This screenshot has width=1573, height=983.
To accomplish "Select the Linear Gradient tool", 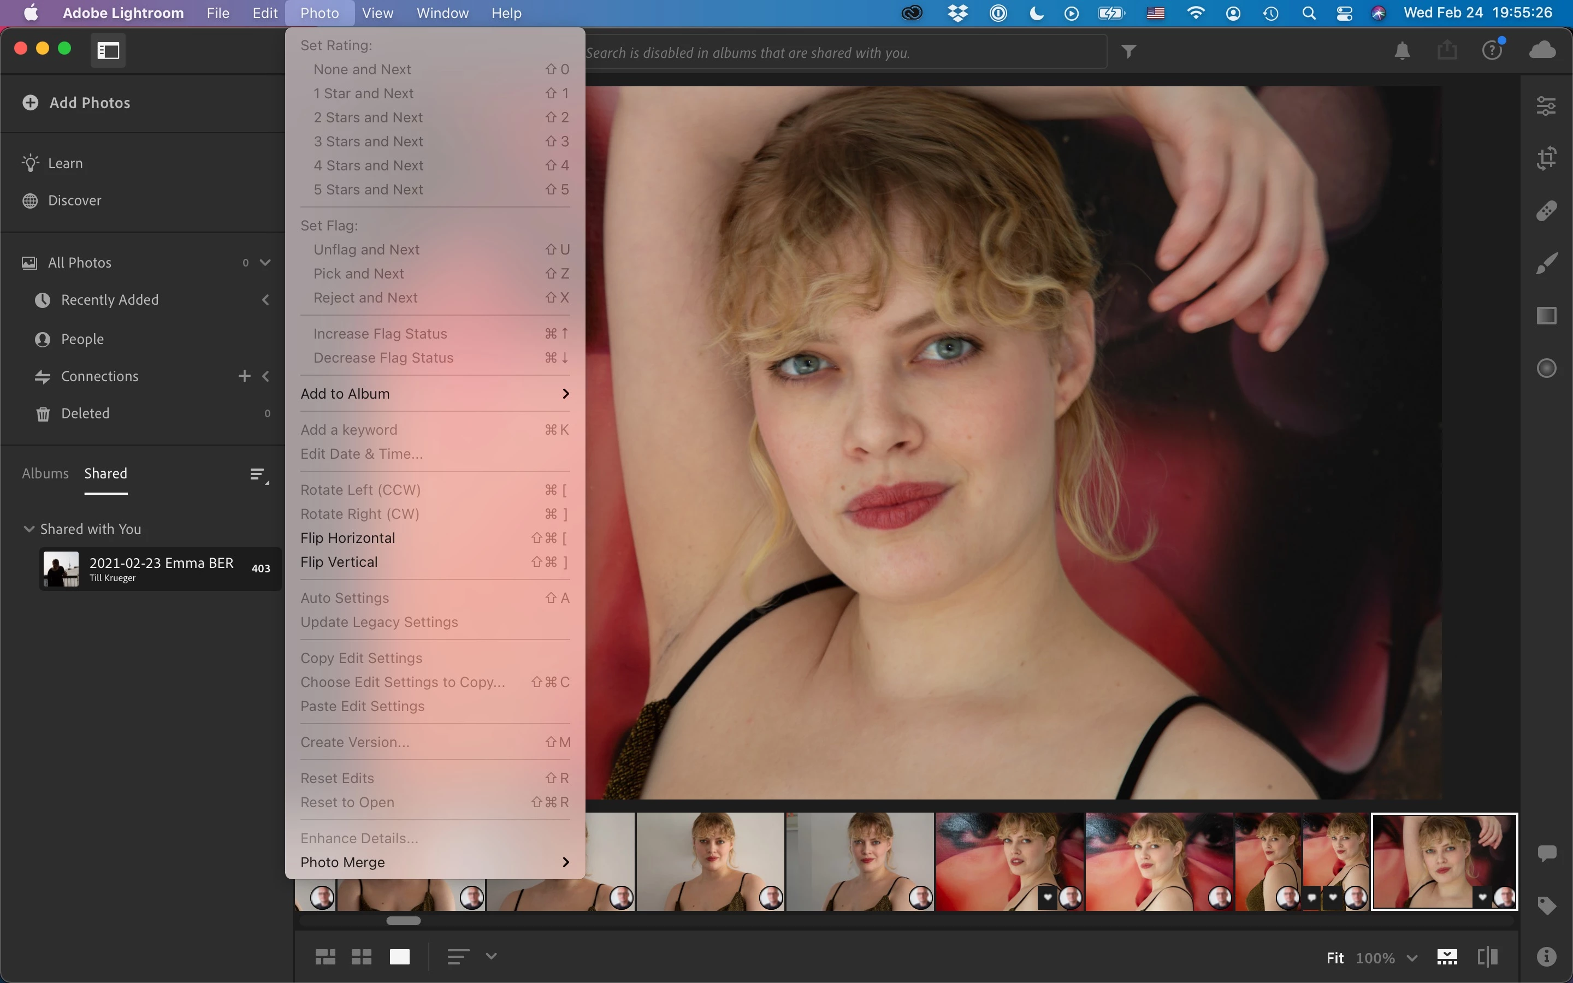I will pos(1546,316).
